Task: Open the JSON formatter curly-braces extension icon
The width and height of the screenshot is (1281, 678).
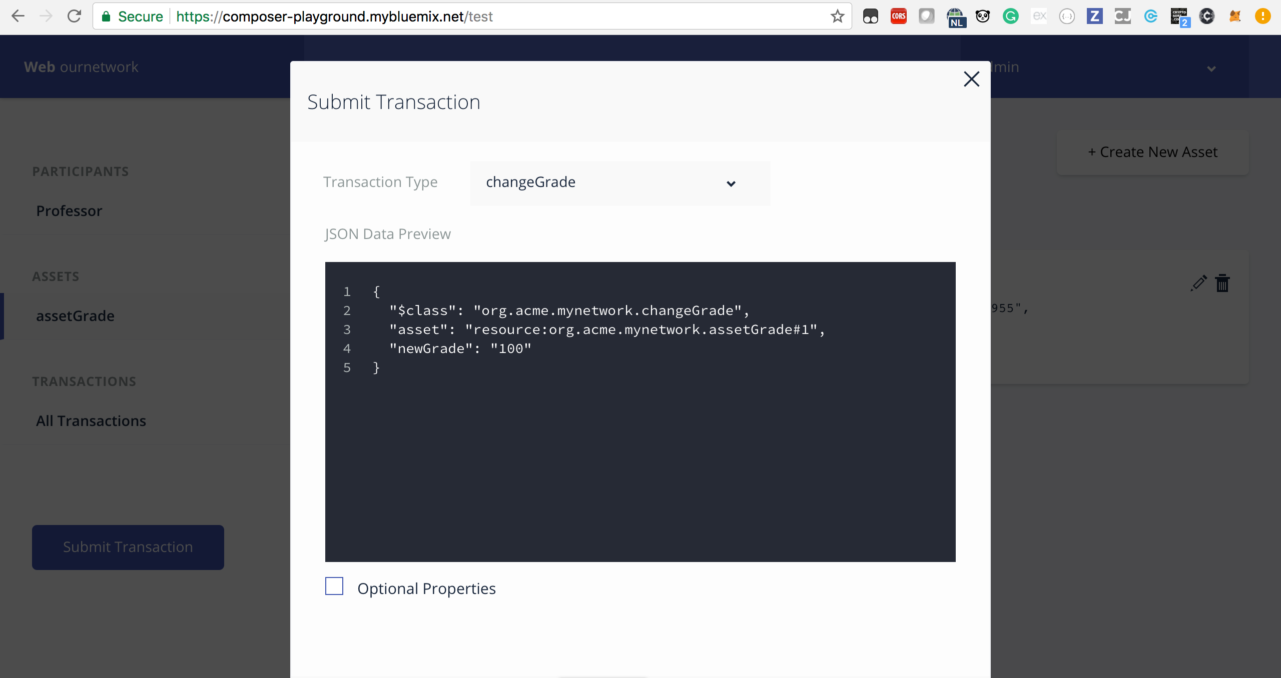Action: (1066, 16)
